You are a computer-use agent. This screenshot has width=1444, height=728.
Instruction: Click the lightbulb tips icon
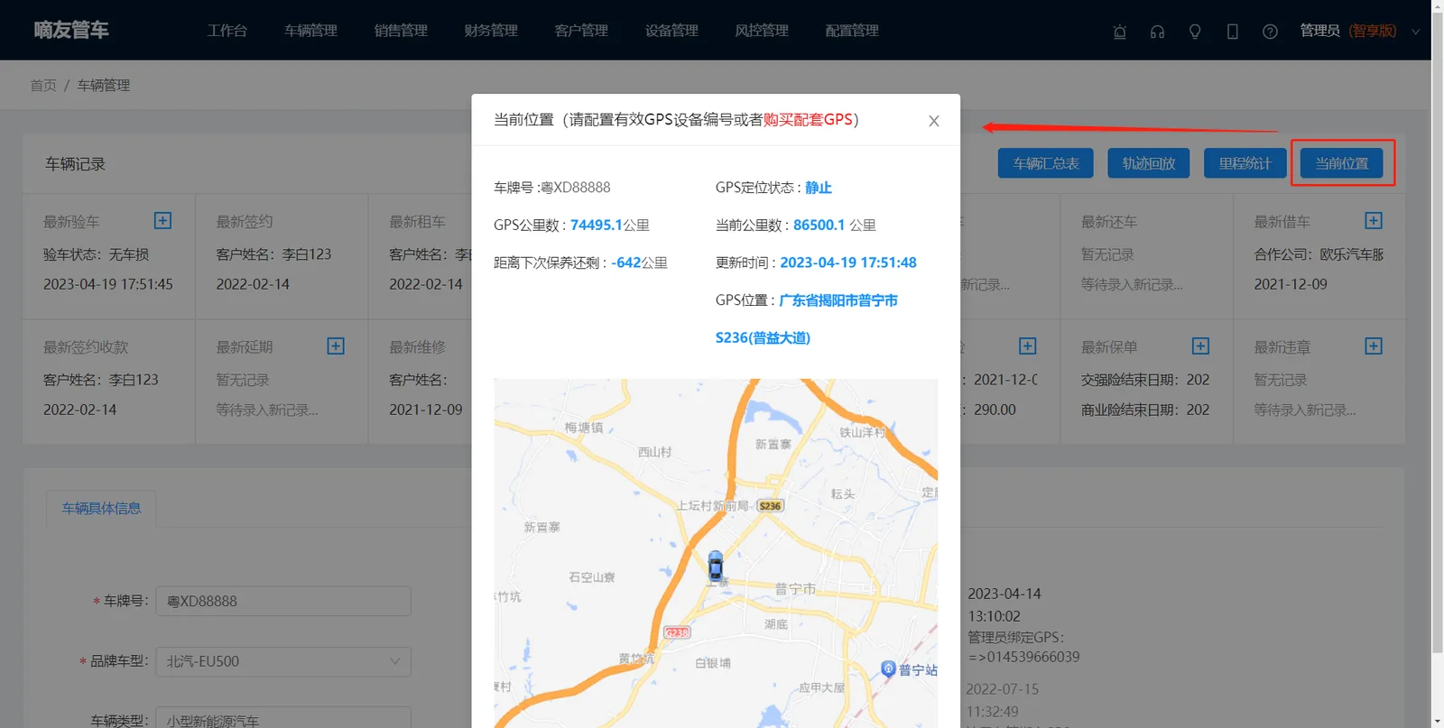[1195, 32]
